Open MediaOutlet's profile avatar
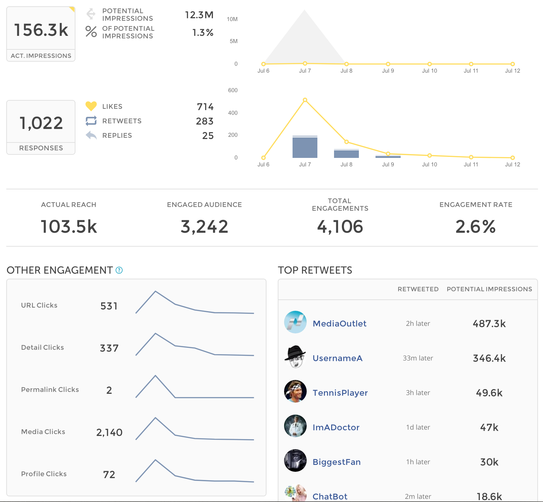 click(295, 322)
